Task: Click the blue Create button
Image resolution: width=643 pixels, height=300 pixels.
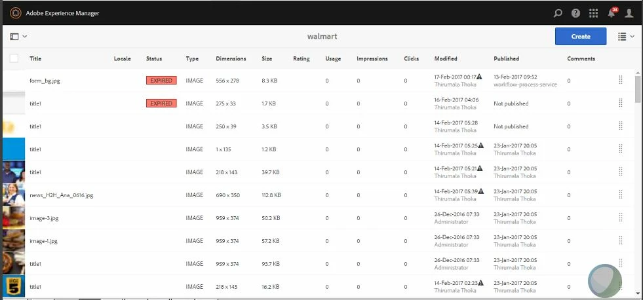Action: [581, 37]
